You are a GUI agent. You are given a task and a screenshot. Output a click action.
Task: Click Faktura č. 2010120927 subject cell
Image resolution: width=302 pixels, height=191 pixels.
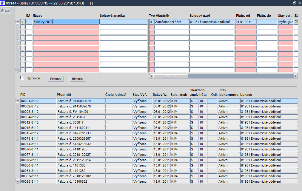(81, 155)
